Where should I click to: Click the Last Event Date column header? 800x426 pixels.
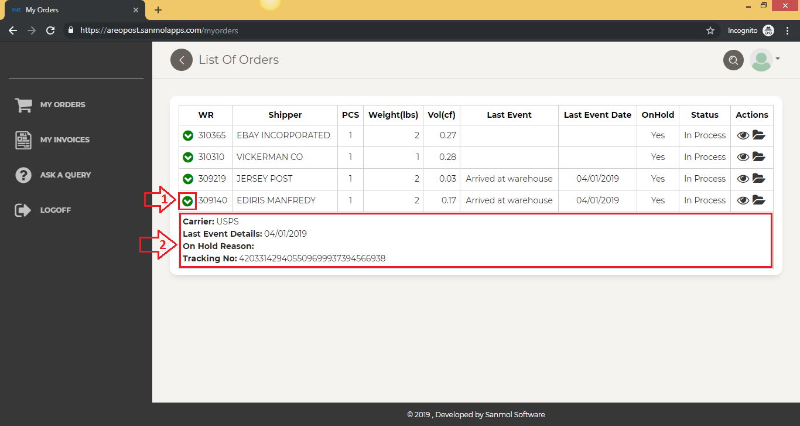point(597,115)
